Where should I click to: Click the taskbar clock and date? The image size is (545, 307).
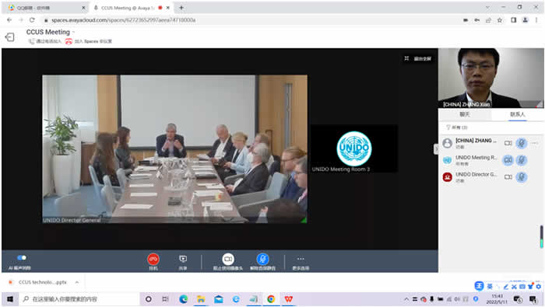497,299
